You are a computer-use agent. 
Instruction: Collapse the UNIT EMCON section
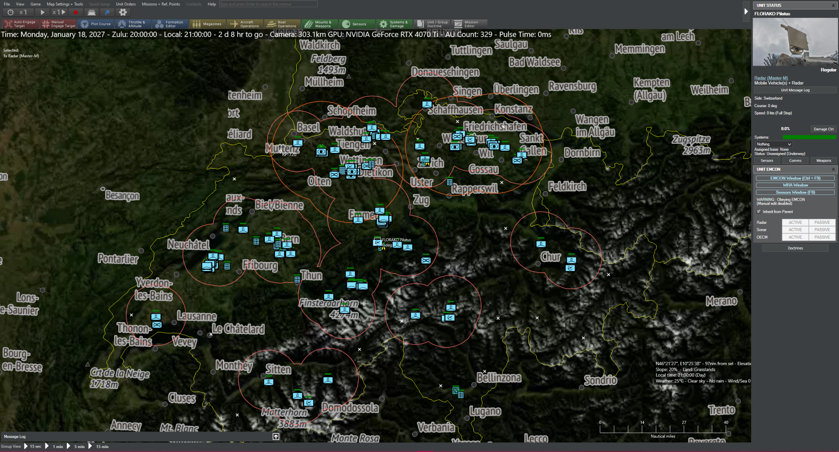(833, 170)
